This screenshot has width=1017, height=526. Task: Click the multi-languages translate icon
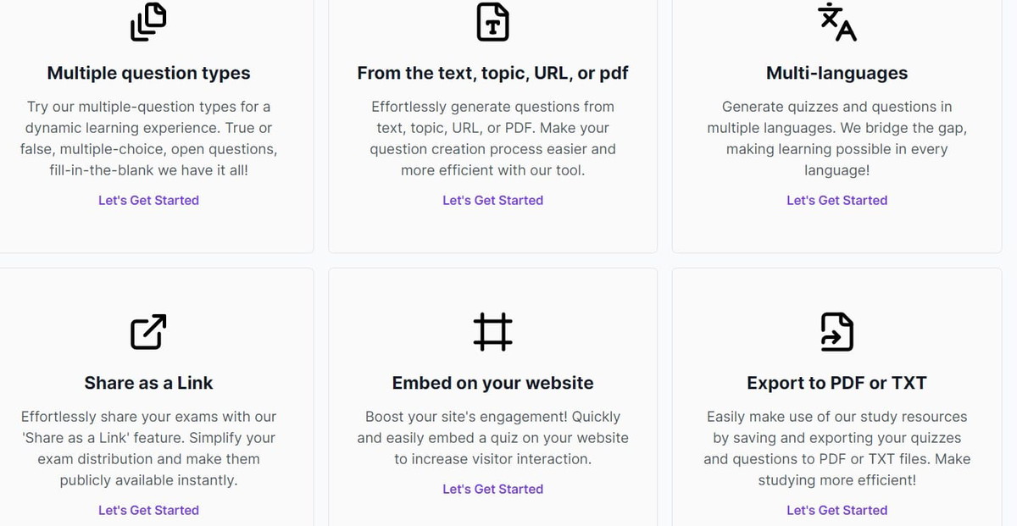tap(836, 22)
